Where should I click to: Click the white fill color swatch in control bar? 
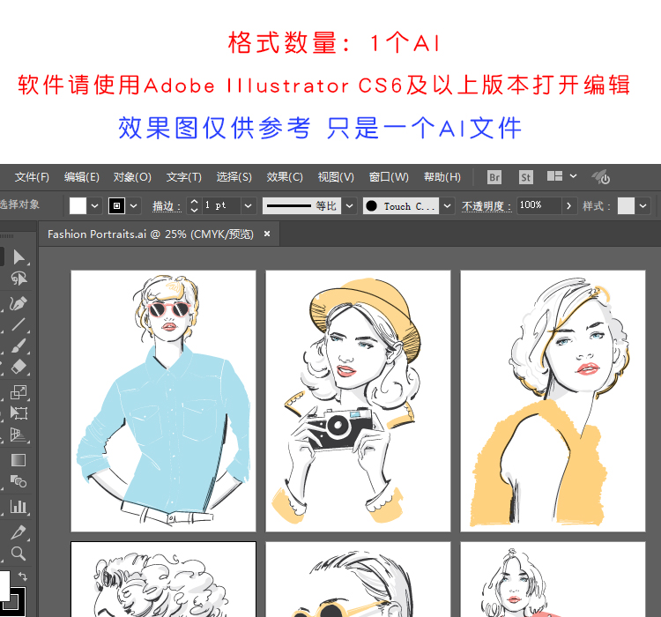tap(78, 205)
